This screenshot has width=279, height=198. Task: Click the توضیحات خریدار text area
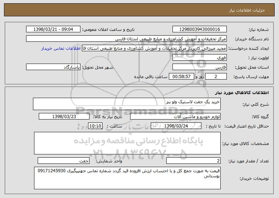[127, 178]
